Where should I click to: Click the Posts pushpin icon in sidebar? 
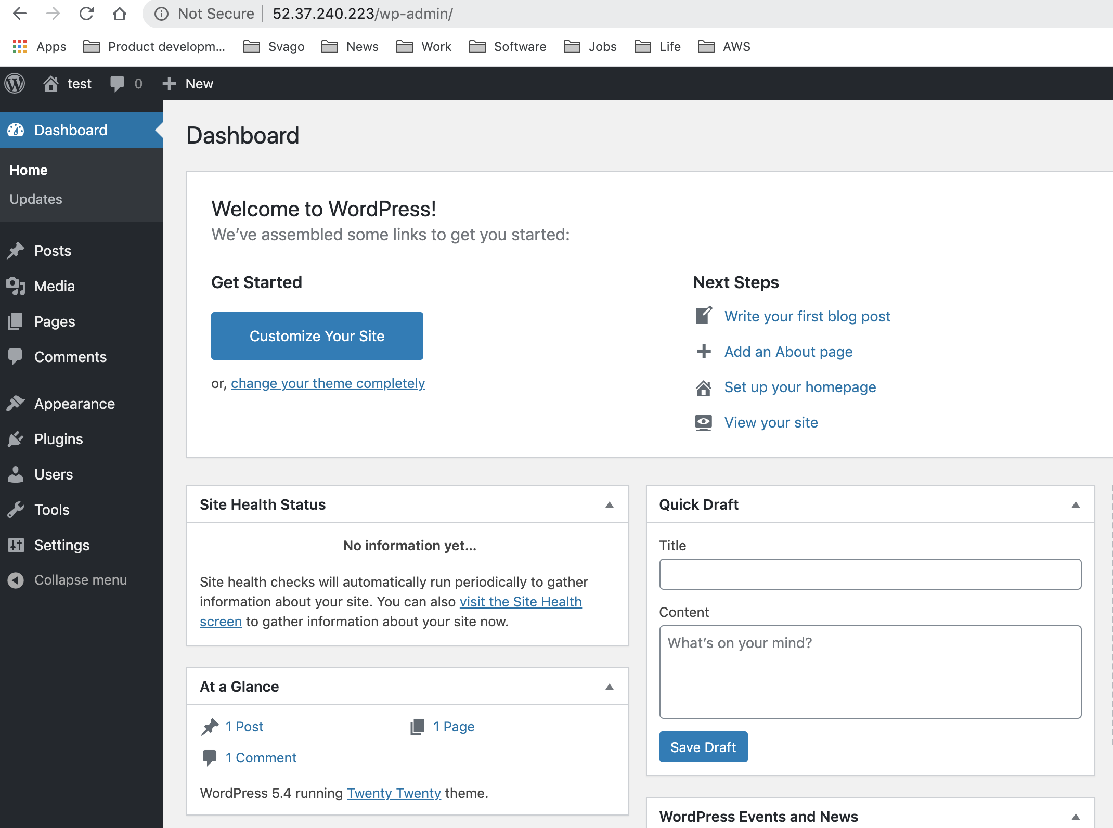point(16,251)
